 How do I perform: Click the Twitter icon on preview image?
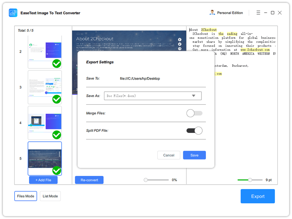click(x=180, y=44)
